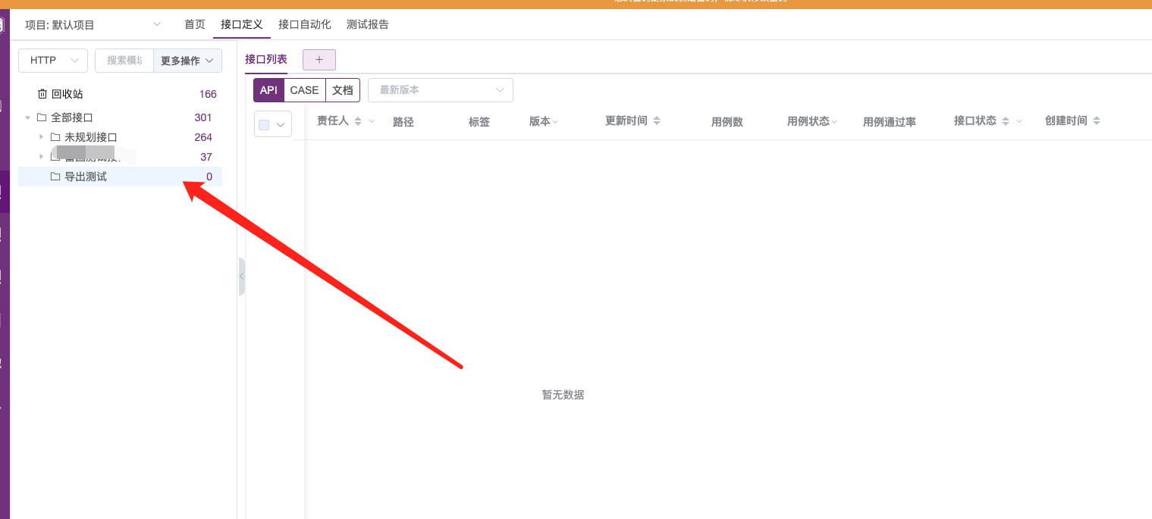The width and height of the screenshot is (1152, 519).
Task: Click the plus icon to add a tab
Action: pos(319,60)
